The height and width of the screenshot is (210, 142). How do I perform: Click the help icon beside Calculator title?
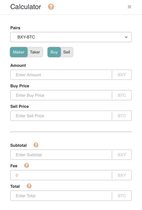tap(51, 7)
